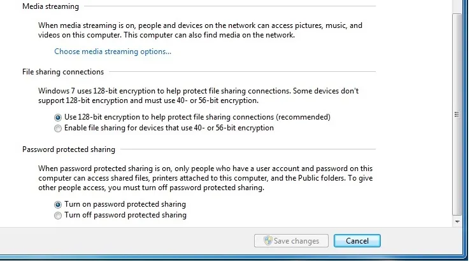Click the Cancel button
This screenshot has width=470, height=262.
click(357, 241)
